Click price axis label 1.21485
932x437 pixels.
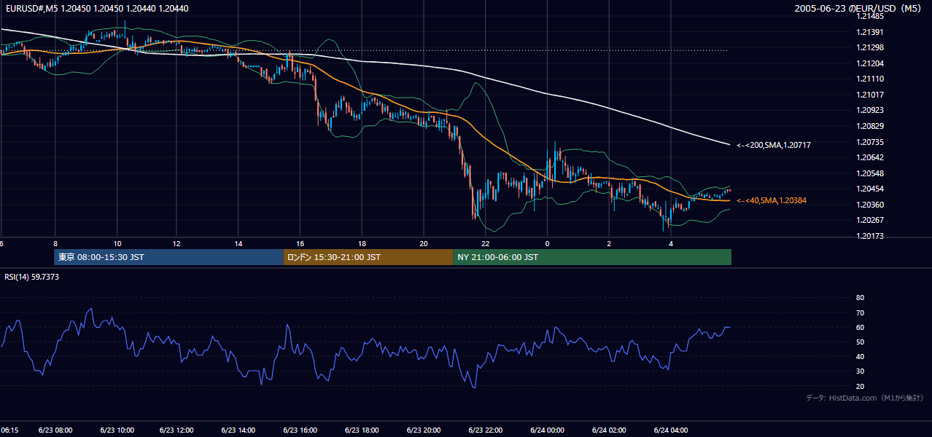[869, 16]
